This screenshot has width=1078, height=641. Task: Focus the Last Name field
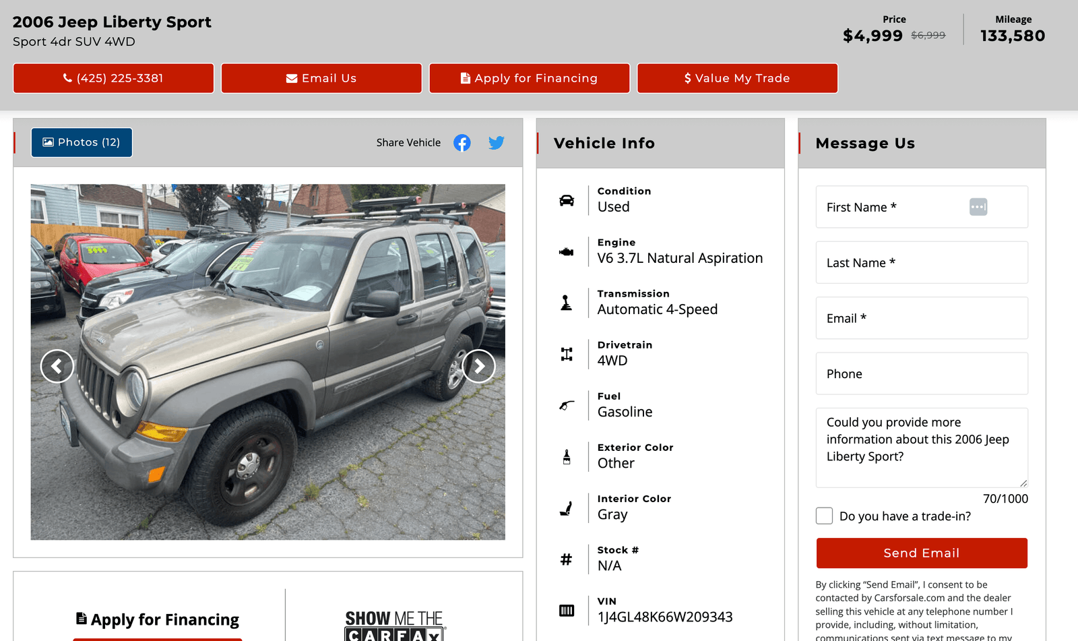point(922,263)
